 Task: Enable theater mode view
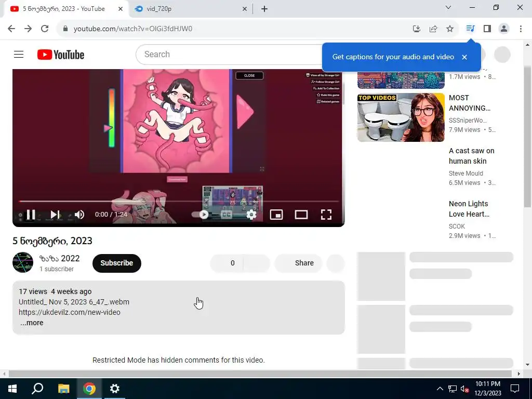coord(301,215)
